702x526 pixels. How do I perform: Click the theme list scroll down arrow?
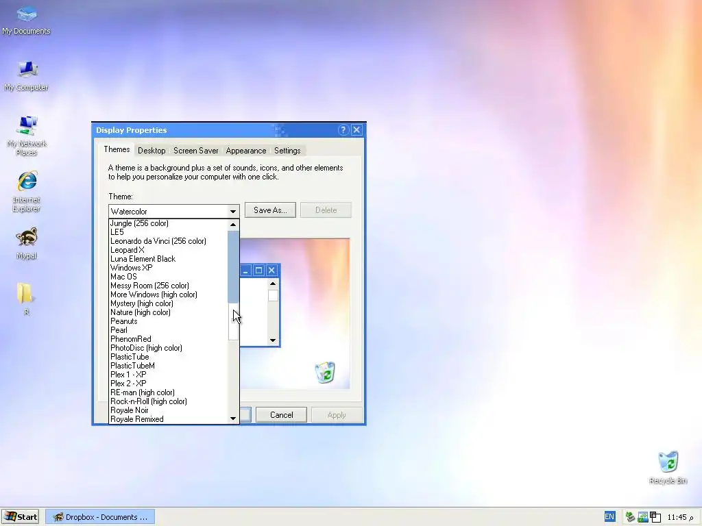point(233,418)
